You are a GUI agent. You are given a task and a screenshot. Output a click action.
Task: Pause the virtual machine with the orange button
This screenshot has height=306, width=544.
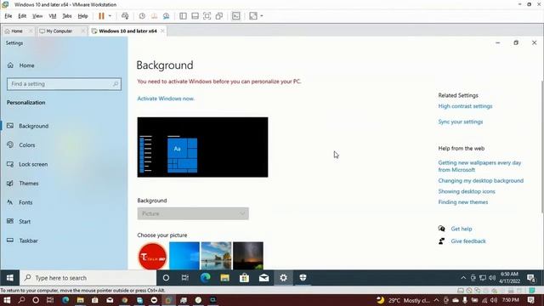tap(101, 16)
